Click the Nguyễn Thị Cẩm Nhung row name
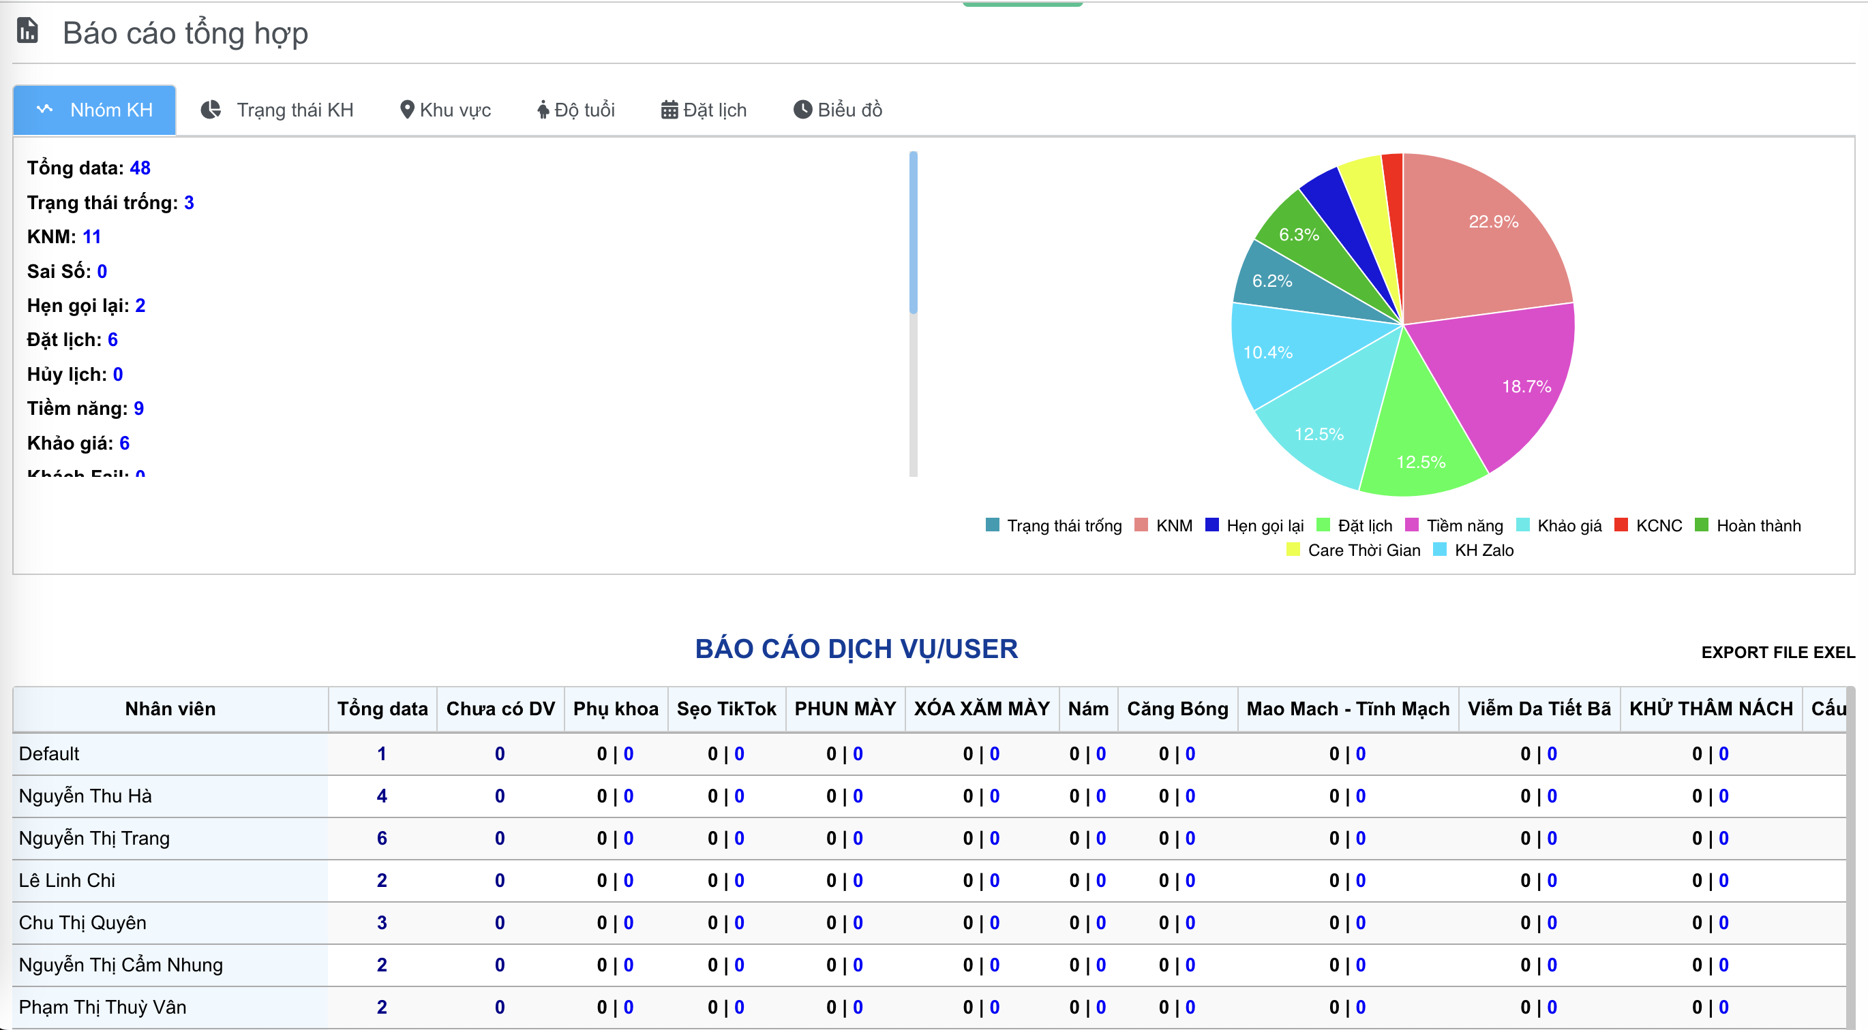The width and height of the screenshot is (1868, 1030). (121, 964)
